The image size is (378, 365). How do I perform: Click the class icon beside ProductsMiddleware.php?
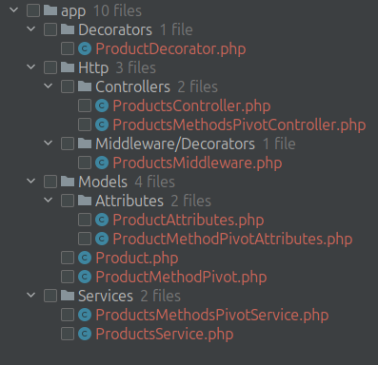pos(102,163)
